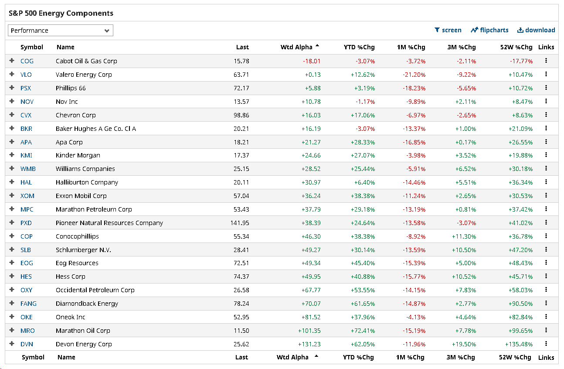Image resolution: width=564 pixels, height=369 pixels.
Task: Expand the PXD row with plus icon
Action: point(12,223)
